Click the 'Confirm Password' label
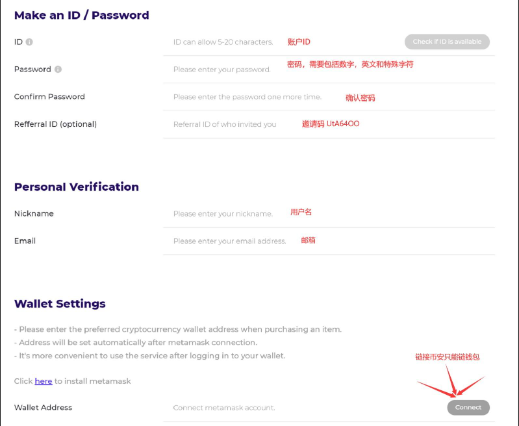The height and width of the screenshot is (426, 519). point(49,97)
